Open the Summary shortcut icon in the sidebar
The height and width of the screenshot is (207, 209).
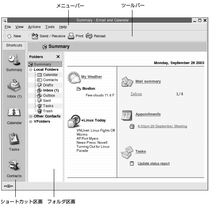(14, 60)
